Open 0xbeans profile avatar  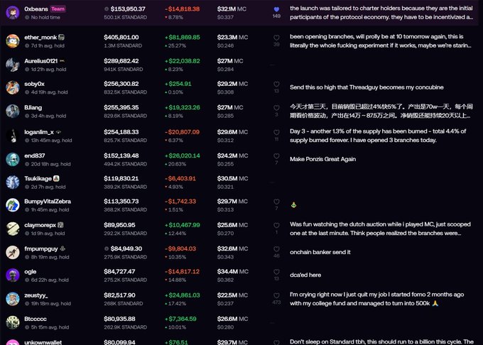[x=13, y=13]
